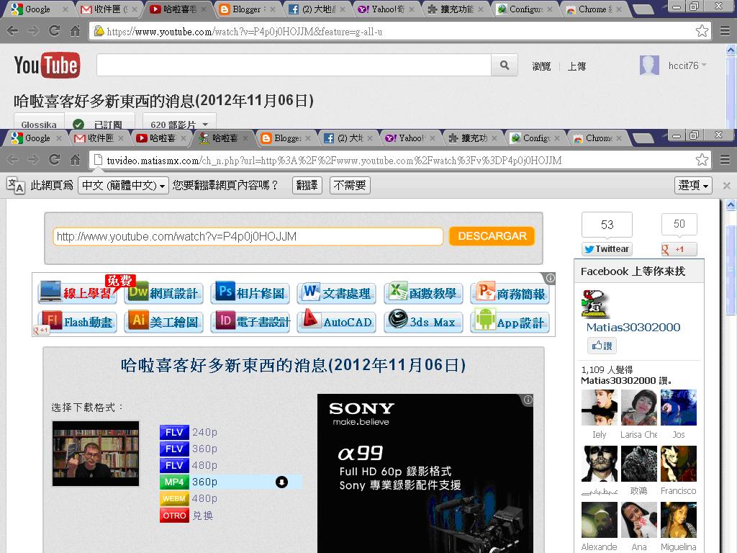The height and width of the screenshot is (553, 737).
Task: Click the YouTube logo in back window
Action: (47, 65)
